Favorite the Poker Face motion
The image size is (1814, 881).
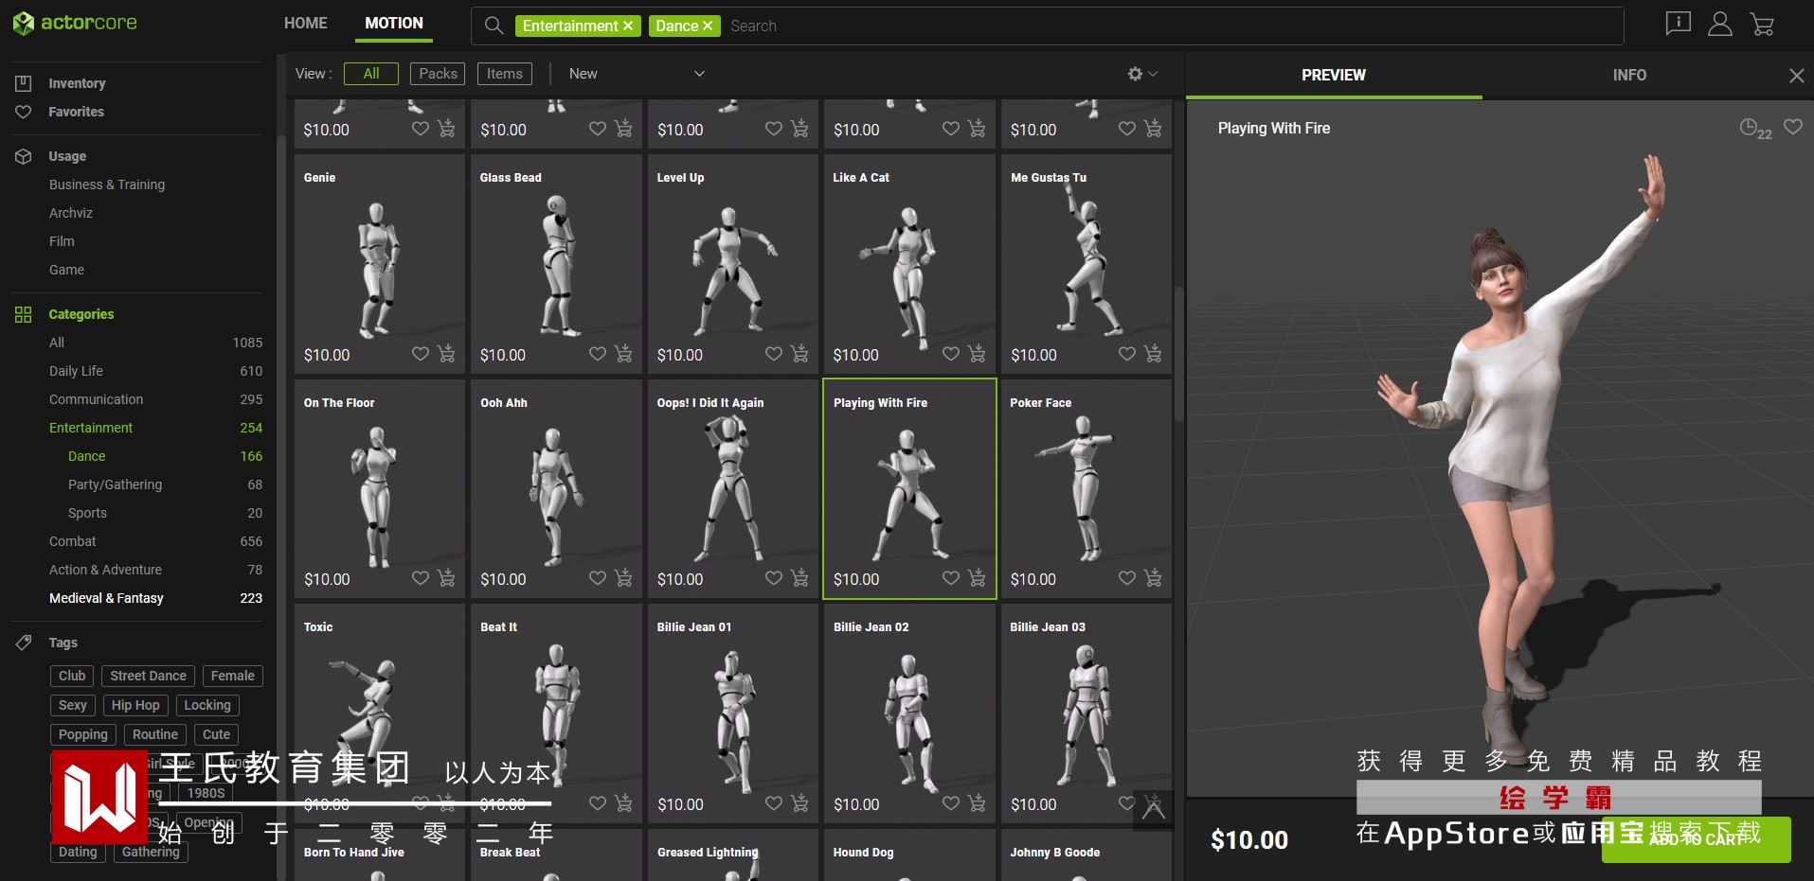1127,578
